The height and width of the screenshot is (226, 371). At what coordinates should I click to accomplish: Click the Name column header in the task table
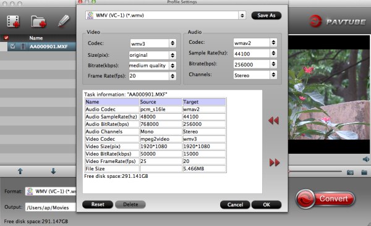pyautogui.click(x=112, y=102)
